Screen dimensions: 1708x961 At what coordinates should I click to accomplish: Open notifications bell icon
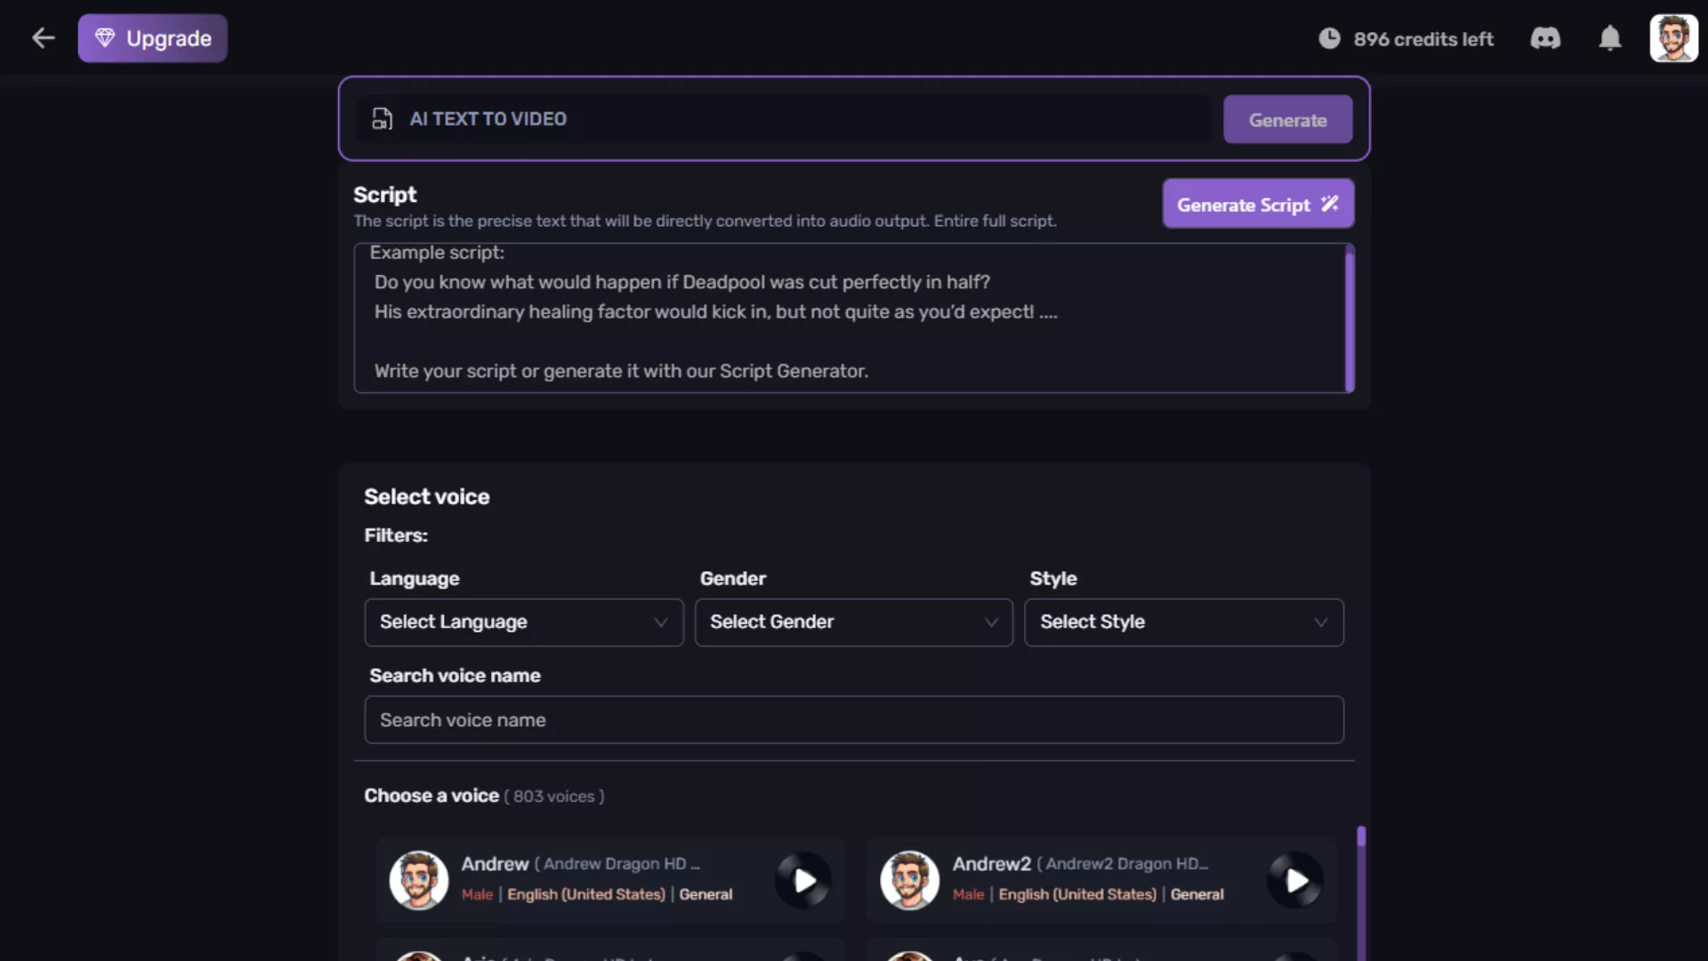point(1609,38)
